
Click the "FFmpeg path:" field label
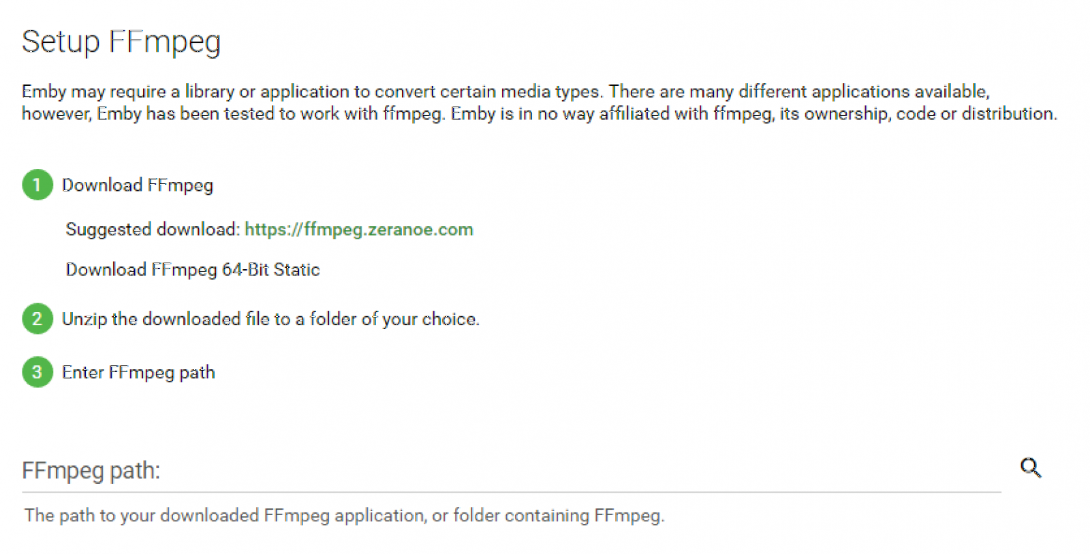91,471
